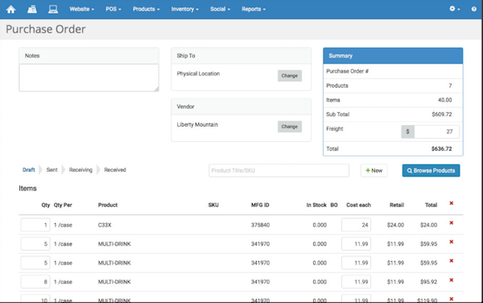The image size is (483, 303).
Task: Select the C33X product name
Action: (105, 225)
